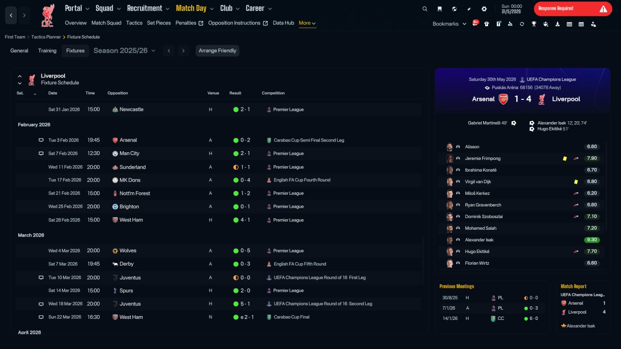
Task: Click the TV icon on the Man City row
Action: 41,154
